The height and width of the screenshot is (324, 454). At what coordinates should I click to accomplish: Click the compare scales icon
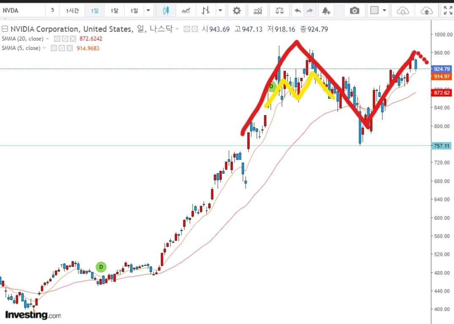point(280,11)
